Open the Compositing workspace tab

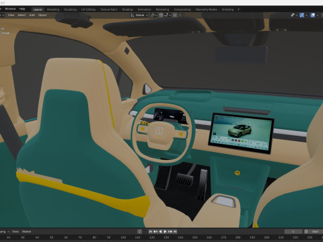(x=182, y=9)
